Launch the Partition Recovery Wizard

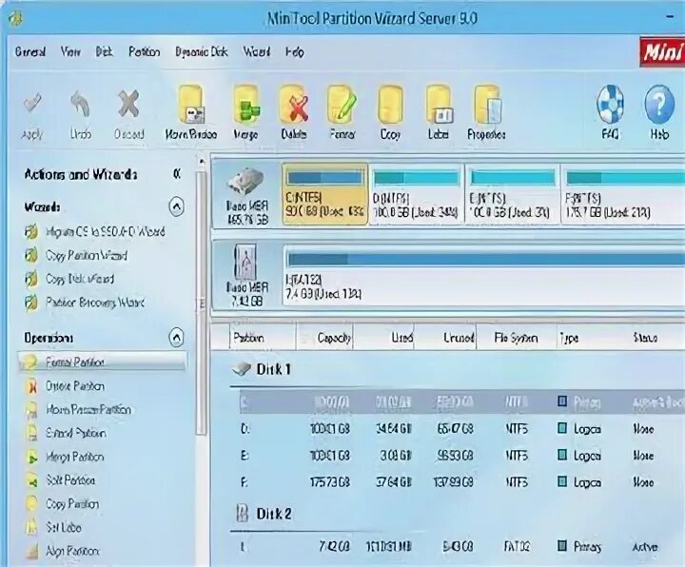click(x=95, y=303)
